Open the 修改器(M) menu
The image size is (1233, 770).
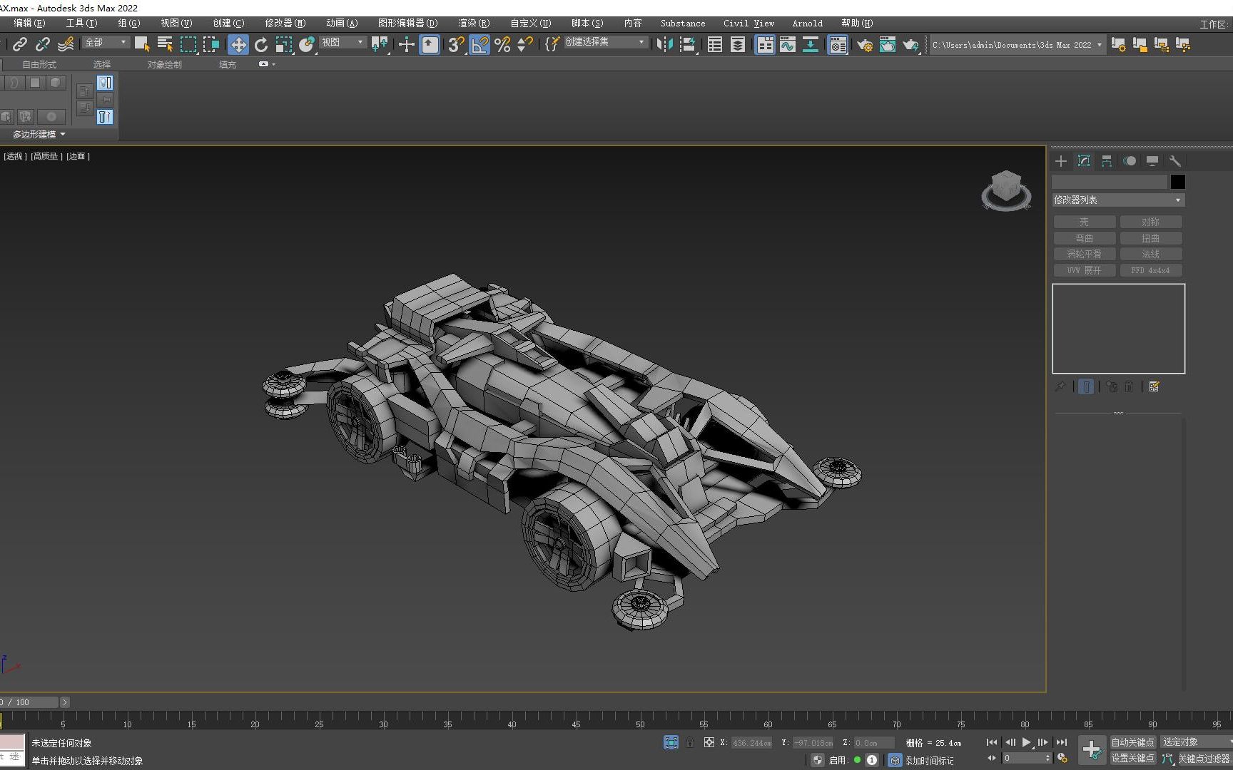pos(285,24)
